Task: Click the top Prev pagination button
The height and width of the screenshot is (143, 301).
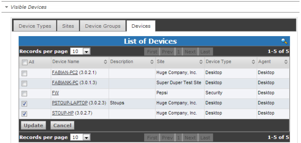Action: pyautogui.click(x=167, y=52)
